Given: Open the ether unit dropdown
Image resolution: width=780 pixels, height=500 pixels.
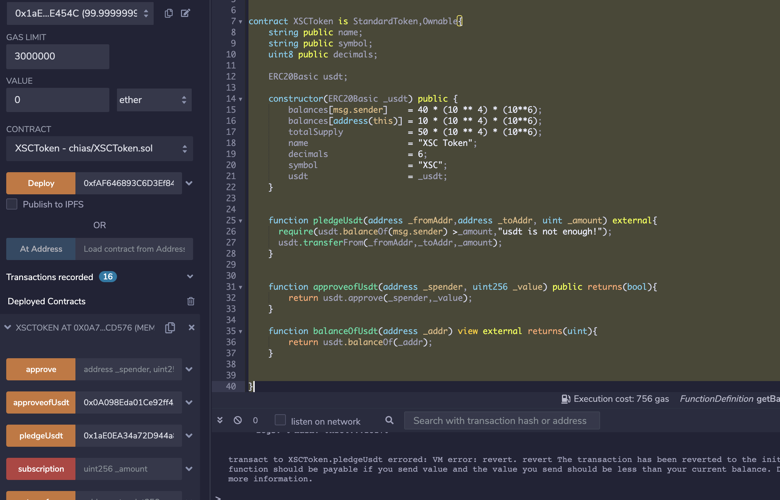Looking at the screenshot, I should 154,100.
